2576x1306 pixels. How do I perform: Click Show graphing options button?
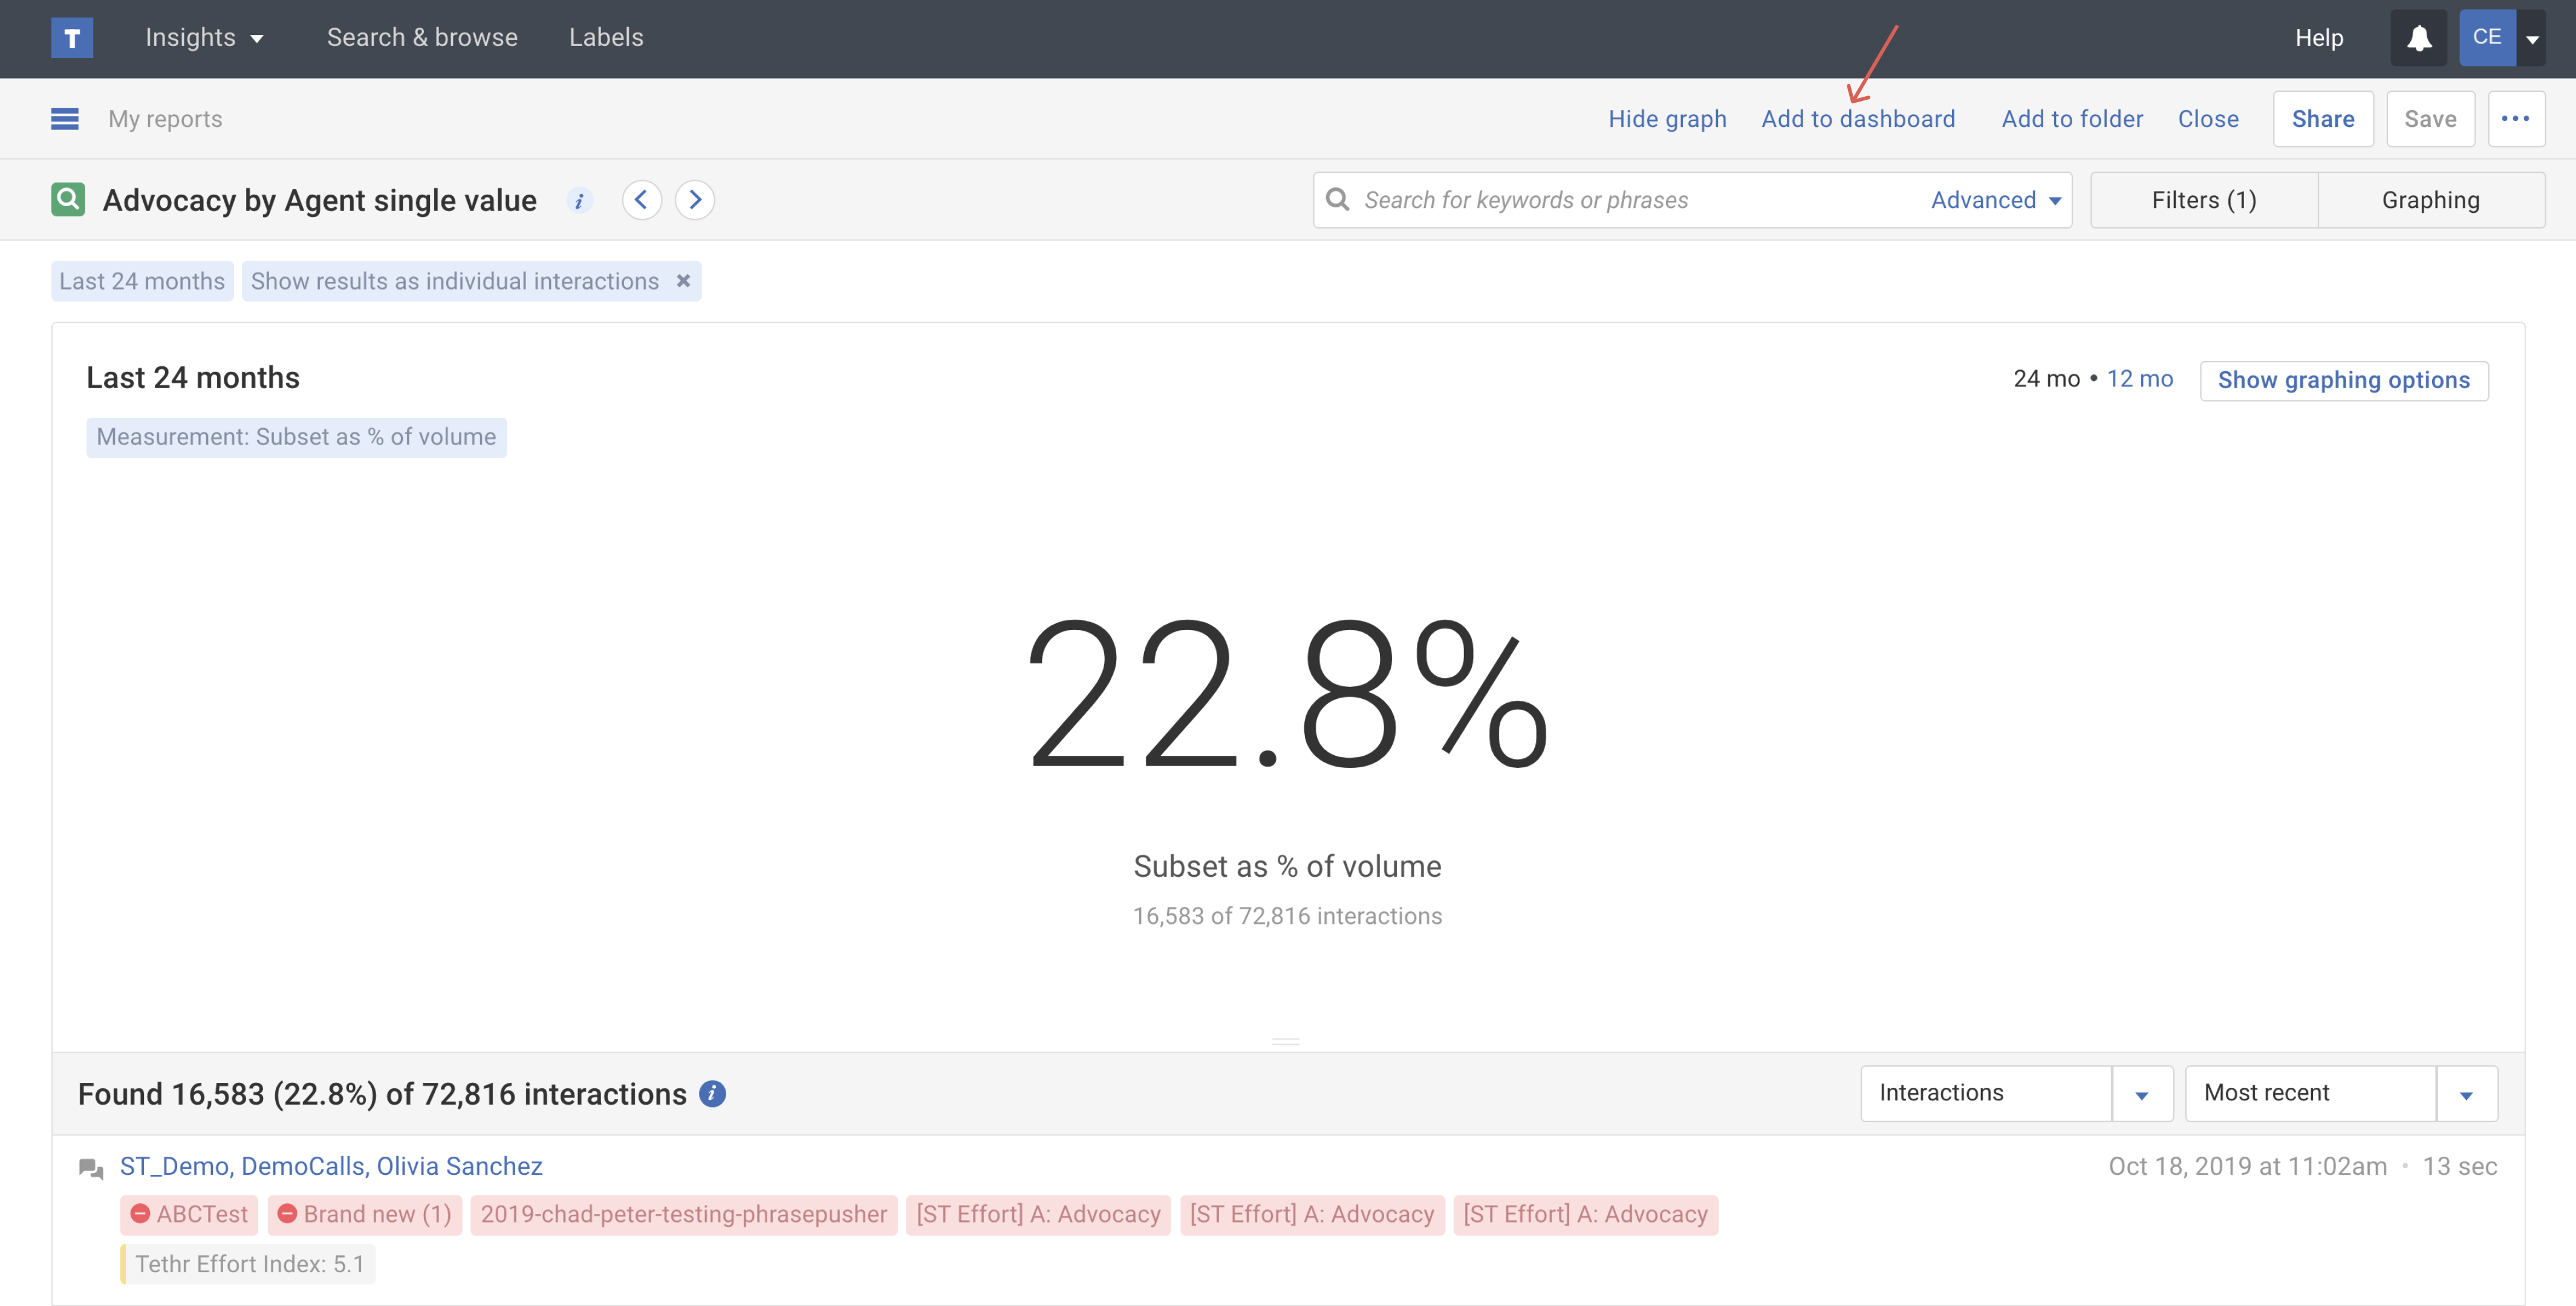2343,380
